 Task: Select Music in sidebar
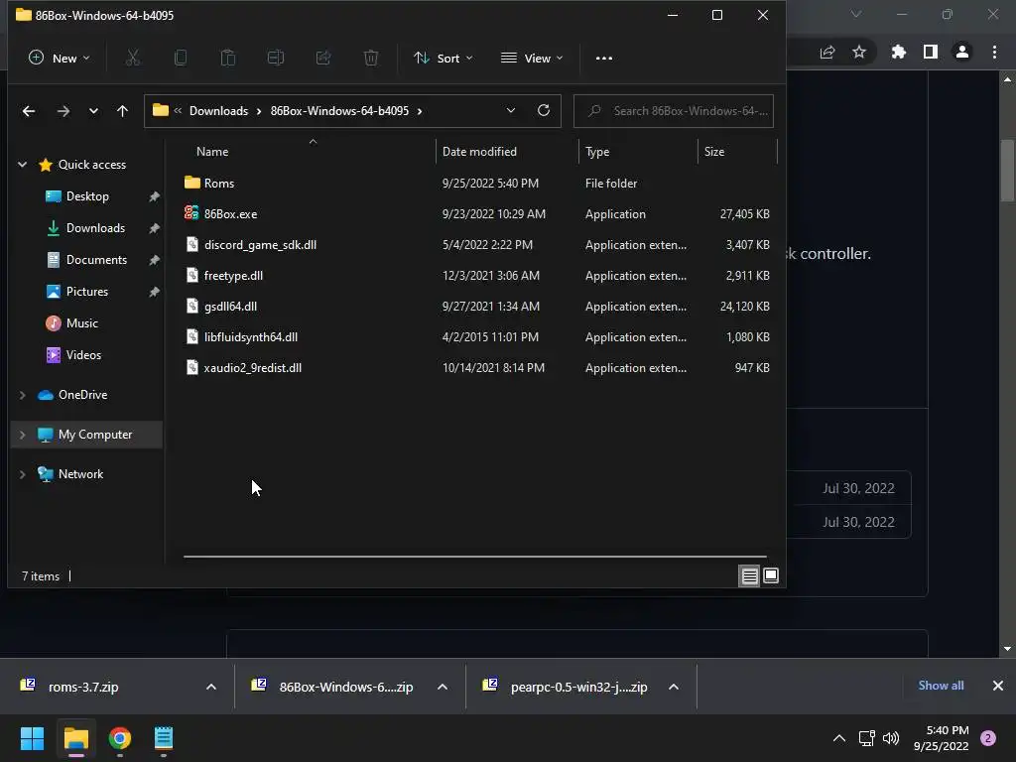[81, 323]
